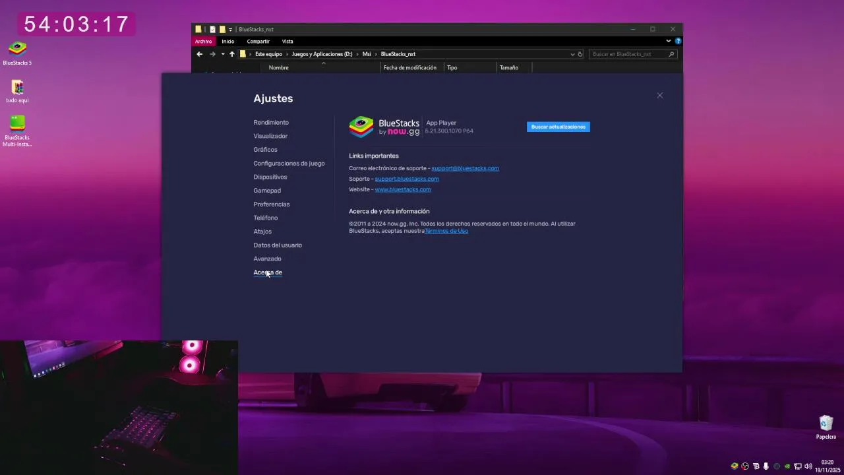Screen dimensions: 844x475
Task: Open the 'Términos de Uso' link
Action: pos(446,231)
